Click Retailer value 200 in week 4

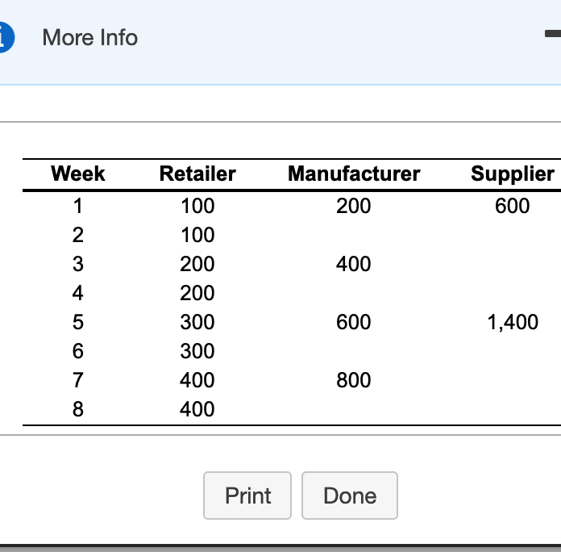[x=197, y=293]
